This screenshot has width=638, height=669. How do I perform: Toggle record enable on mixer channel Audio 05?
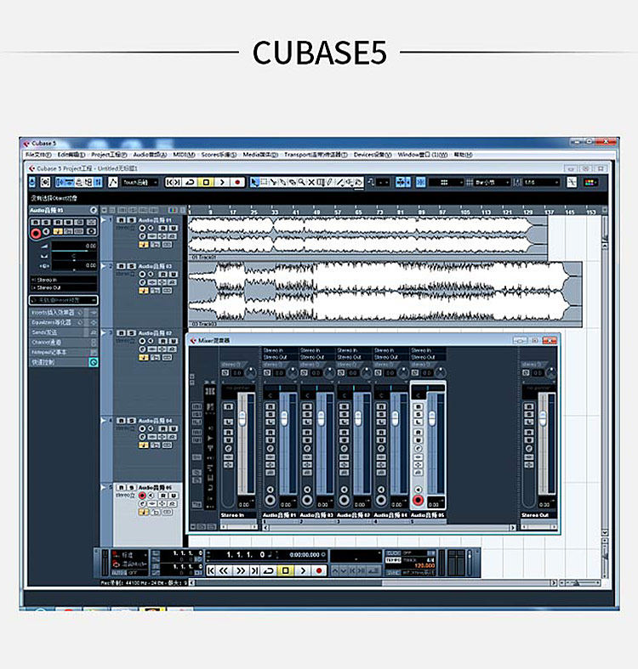(x=418, y=500)
